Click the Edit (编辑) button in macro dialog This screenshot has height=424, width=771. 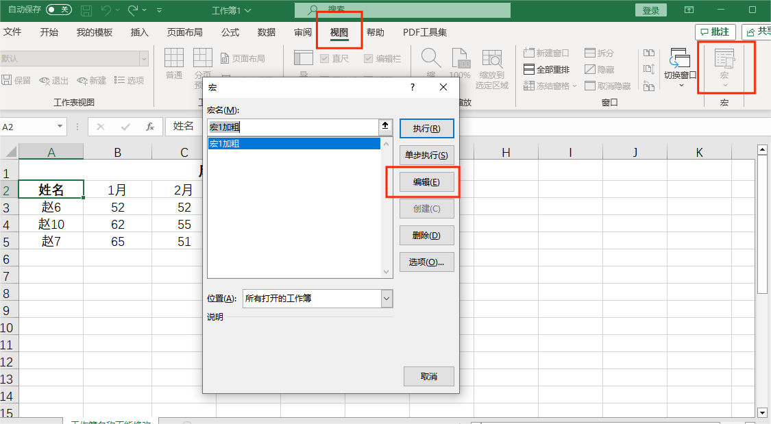(x=426, y=182)
